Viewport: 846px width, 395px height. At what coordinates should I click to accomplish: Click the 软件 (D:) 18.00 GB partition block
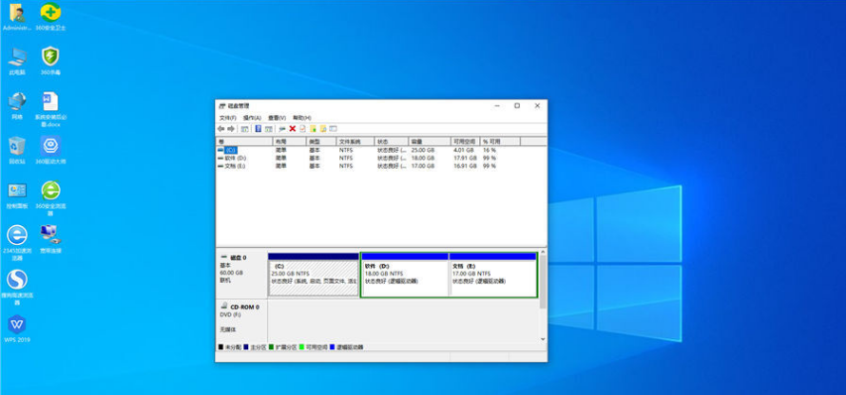(404, 275)
